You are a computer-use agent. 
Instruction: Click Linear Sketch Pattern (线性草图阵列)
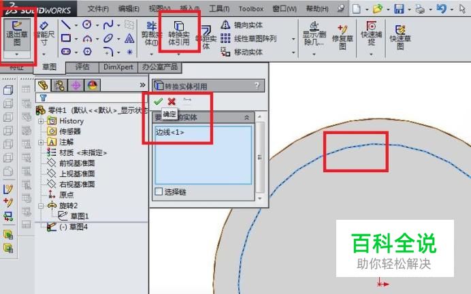(248, 38)
